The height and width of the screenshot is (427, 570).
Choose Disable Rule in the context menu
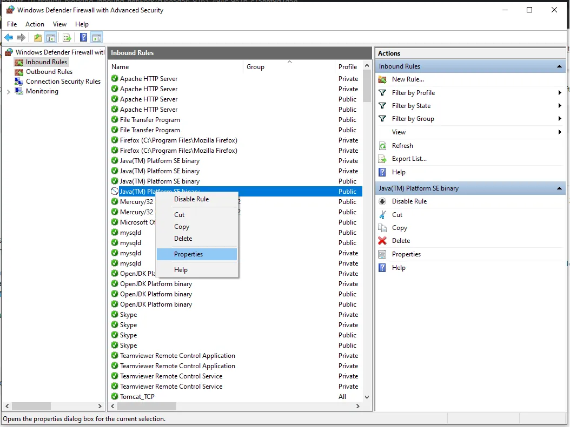[197, 199]
